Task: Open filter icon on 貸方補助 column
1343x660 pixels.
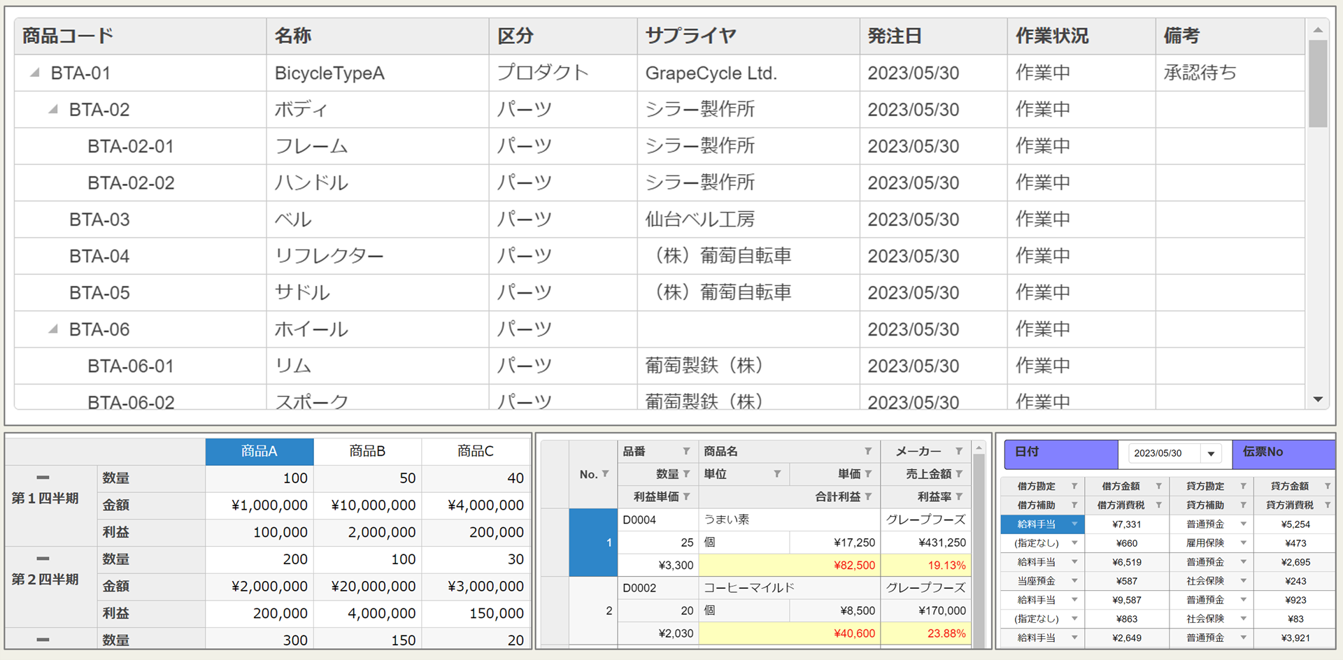Action: [x=1243, y=505]
